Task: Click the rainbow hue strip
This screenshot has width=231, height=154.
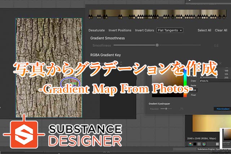Action: [185, 84]
